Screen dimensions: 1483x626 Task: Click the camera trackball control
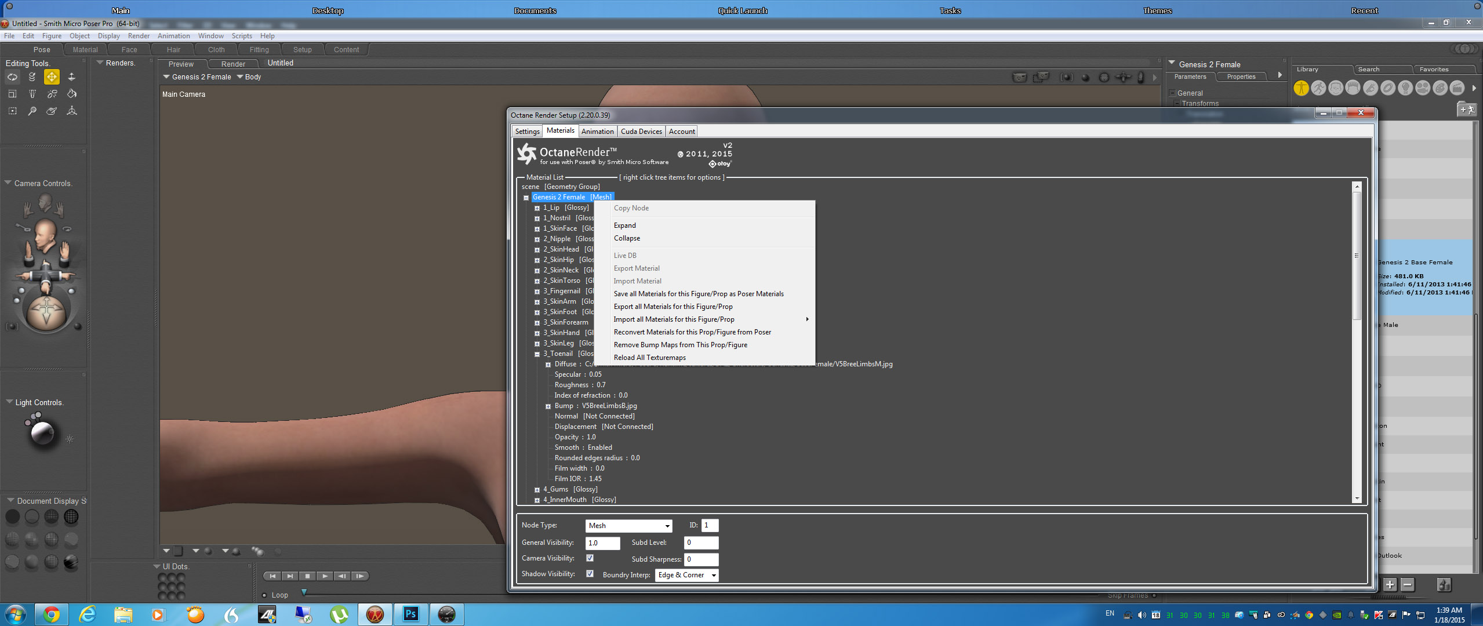[45, 314]
